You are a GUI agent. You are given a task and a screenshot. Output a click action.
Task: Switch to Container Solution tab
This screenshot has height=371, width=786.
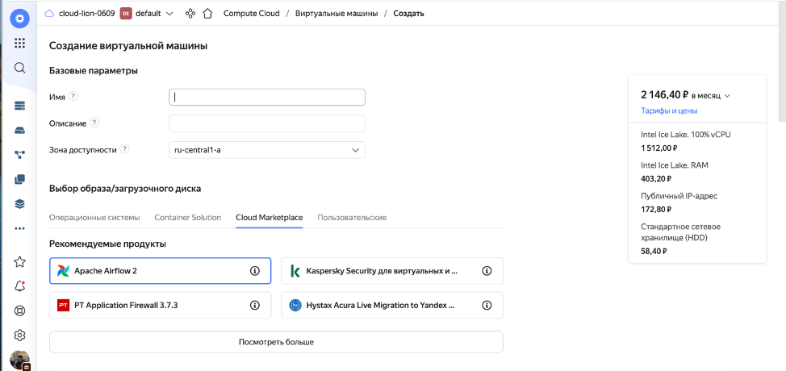click(187, 218)
